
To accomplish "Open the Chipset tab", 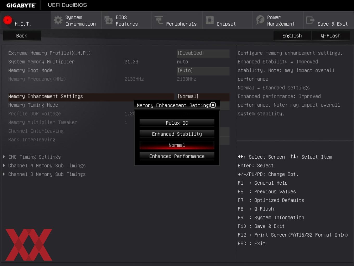I will point(227,20).
